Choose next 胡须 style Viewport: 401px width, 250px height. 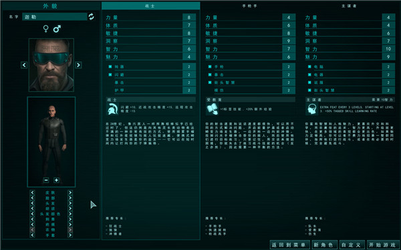(70, 209)
